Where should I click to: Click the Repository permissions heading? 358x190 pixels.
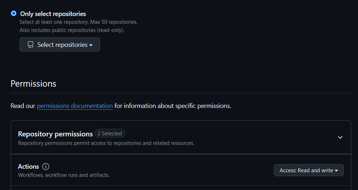click(x=55, y=134)
